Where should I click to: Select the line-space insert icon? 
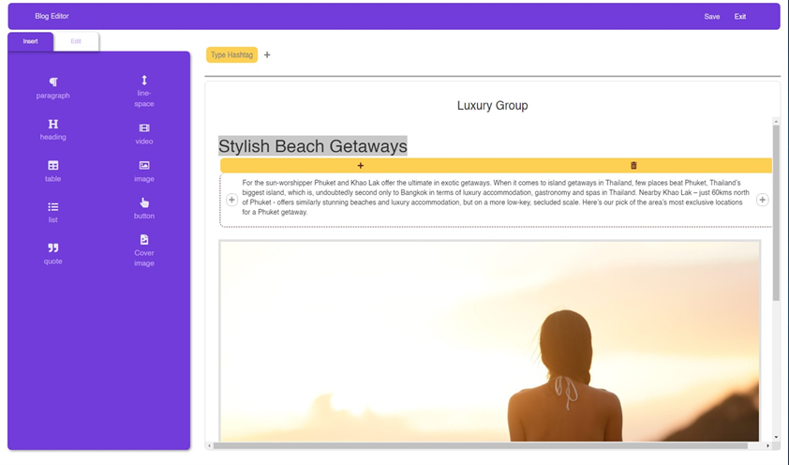[x=144, y=81]
